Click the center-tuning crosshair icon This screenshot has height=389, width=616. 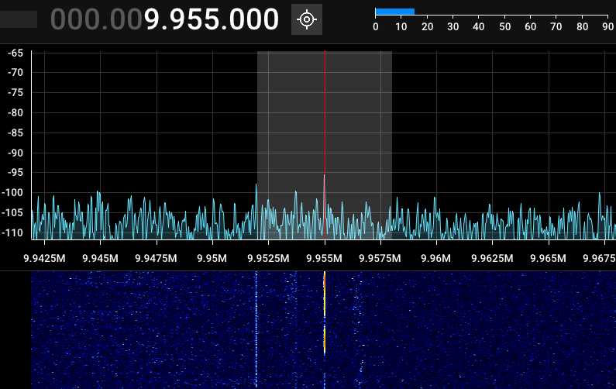click(x=307, y=19)
